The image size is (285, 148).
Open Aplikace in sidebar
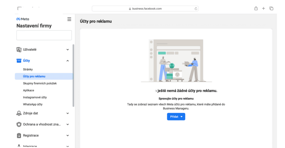[29, 90]
